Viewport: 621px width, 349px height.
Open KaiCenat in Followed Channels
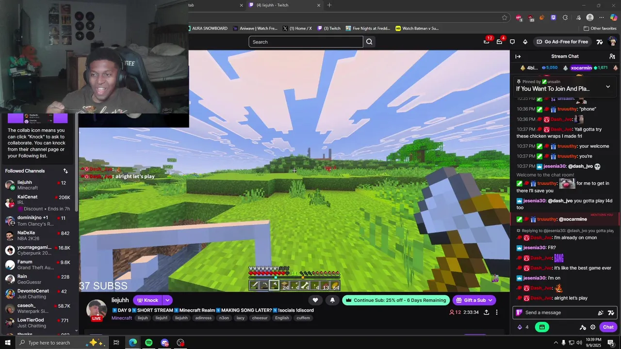pyautogui.click(x=38, y=203)
